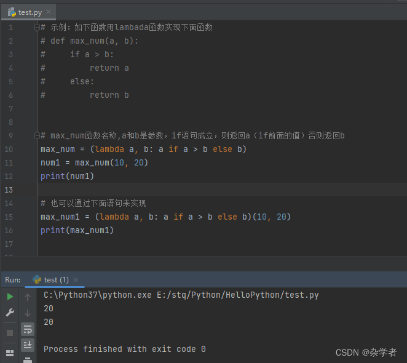Click the Python icon on the run tab
This screenshot has height=363, width=407.
[x=37, y=279]
